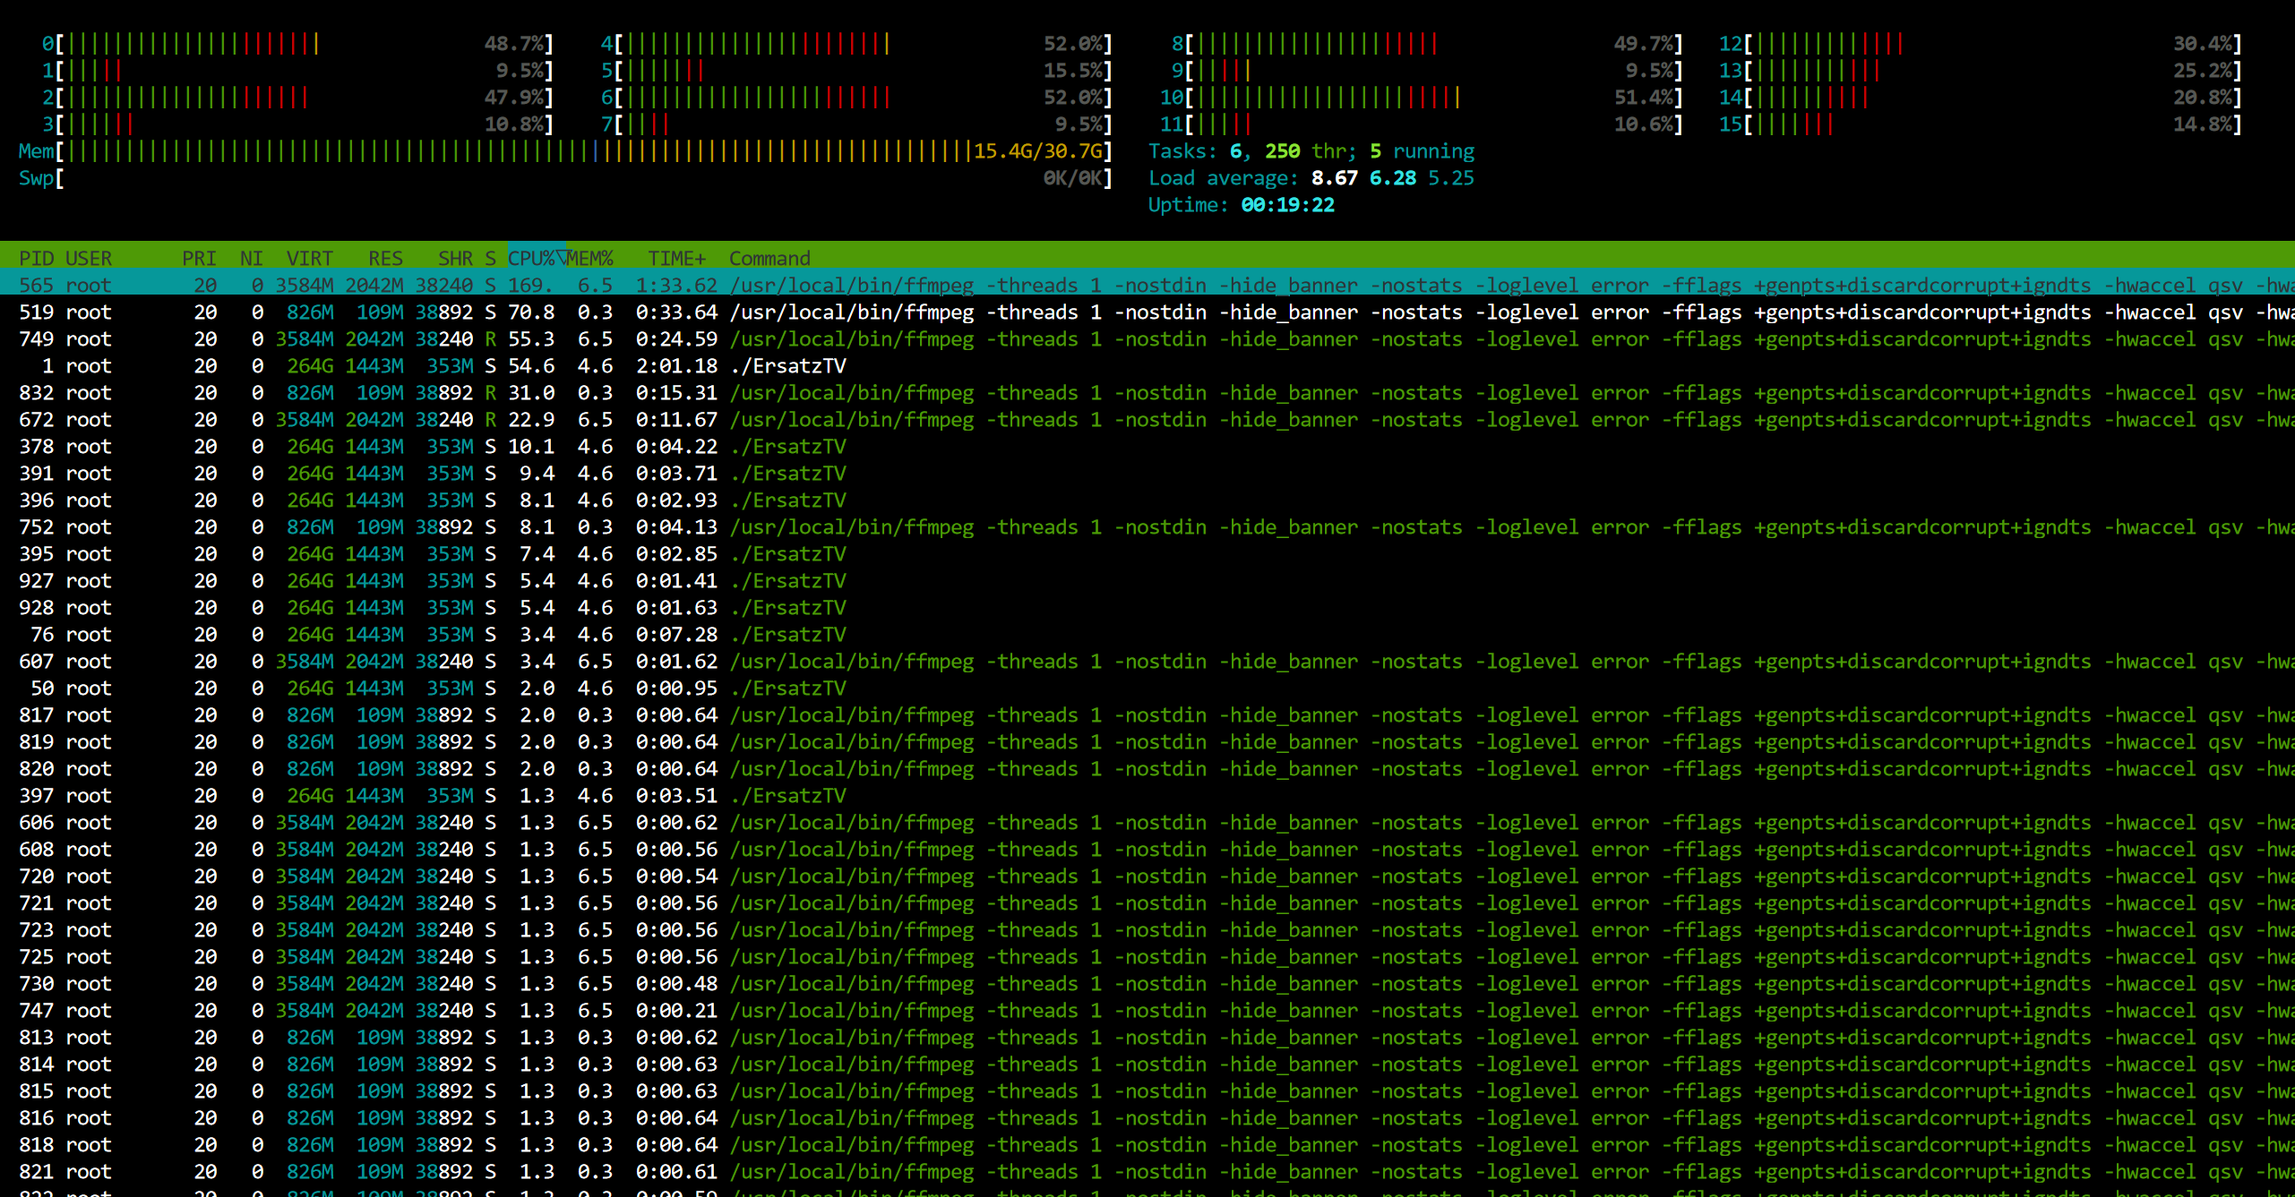The height and width of the screenshot is (1197, 2295).
Task: Click the CPU 10 usage meter
Action: click(x=1422, y=98)
